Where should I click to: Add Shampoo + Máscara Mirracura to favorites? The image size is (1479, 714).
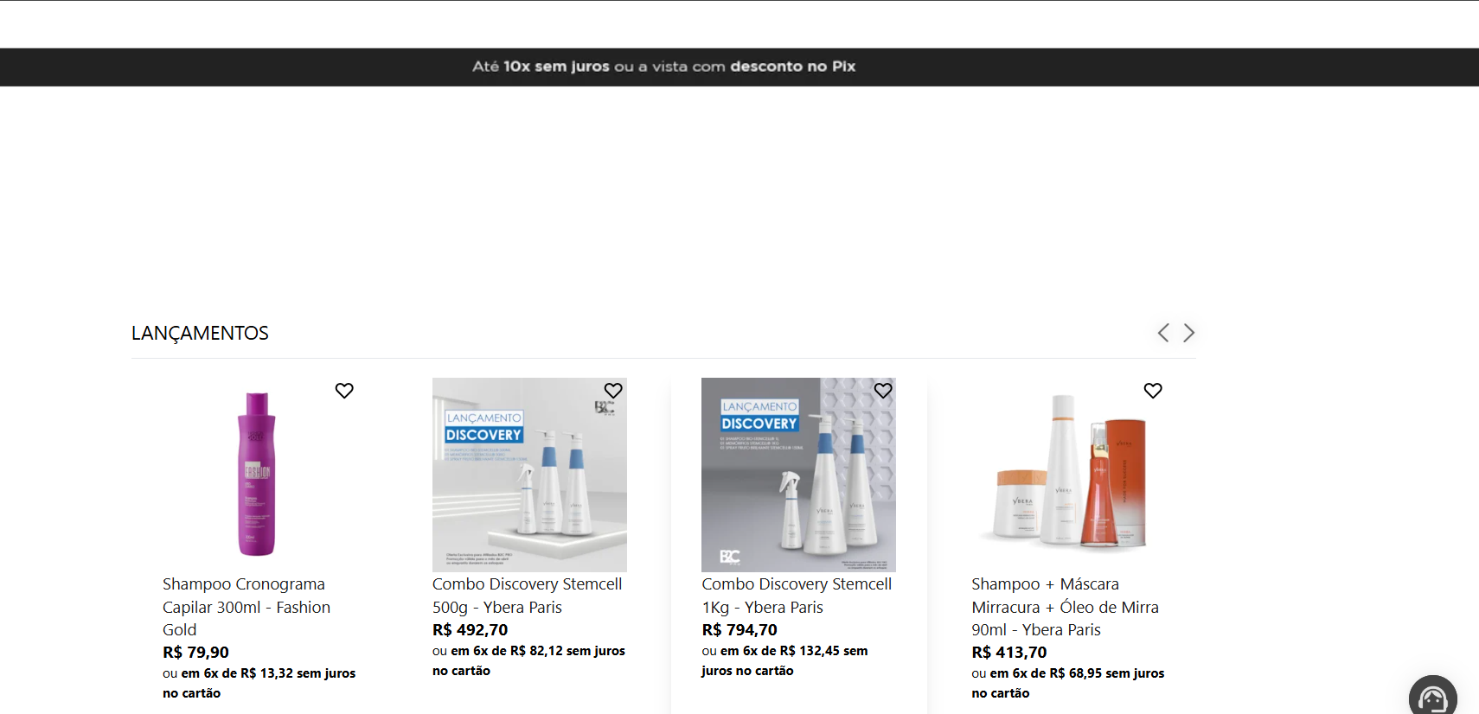pyautogui.click(x=1153, y=391)
